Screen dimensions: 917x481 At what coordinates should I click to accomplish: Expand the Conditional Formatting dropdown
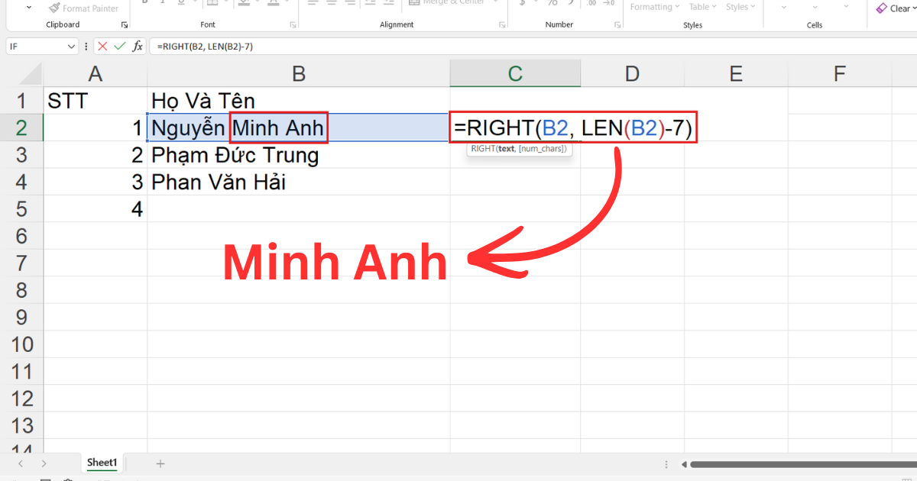pyautogui.click(x=655, y=7)
